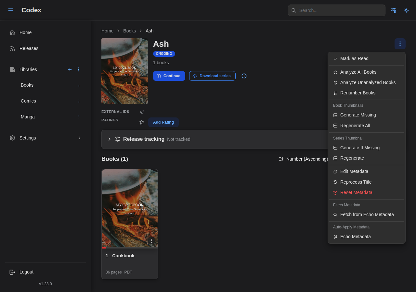
Task: Open the Manga library options menu
Action: tap(79, 117)
